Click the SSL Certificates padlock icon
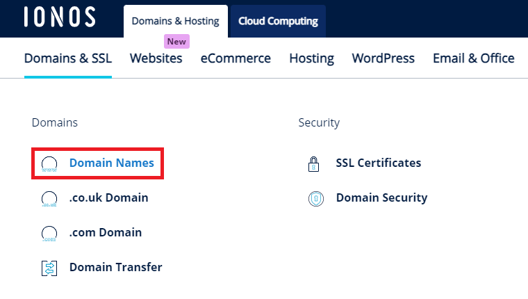 [313, 164]
